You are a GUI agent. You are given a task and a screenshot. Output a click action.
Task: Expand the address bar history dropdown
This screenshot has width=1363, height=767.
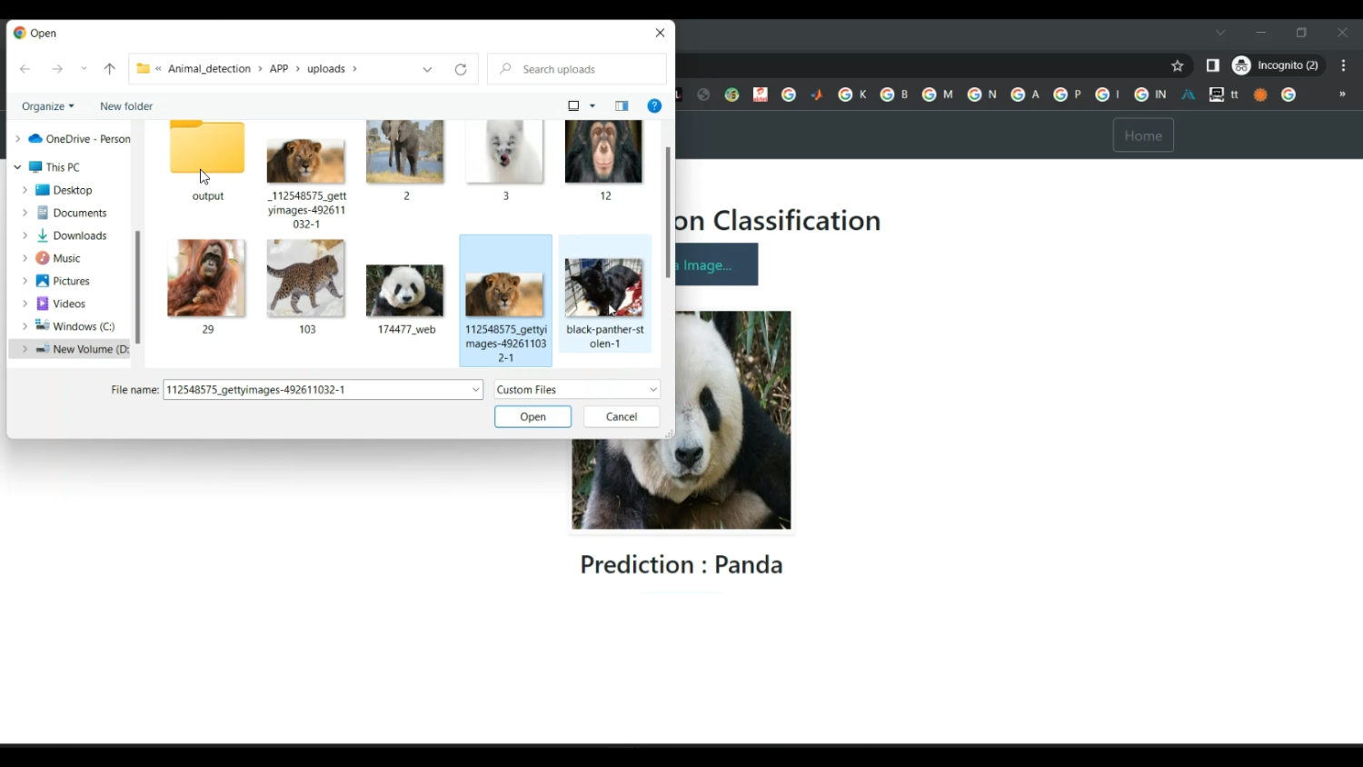(427, 69)
